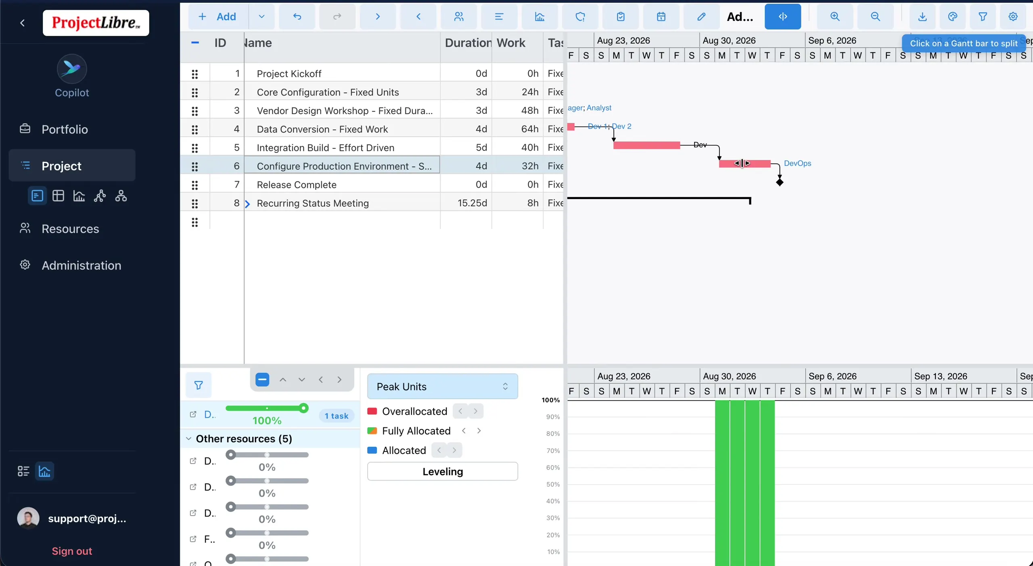Image resolution: width=1033 pixels, height=566 pixels.
Task: Click the minus select-all box in table header
Action: pyautogui.click(x=195, y=43)
